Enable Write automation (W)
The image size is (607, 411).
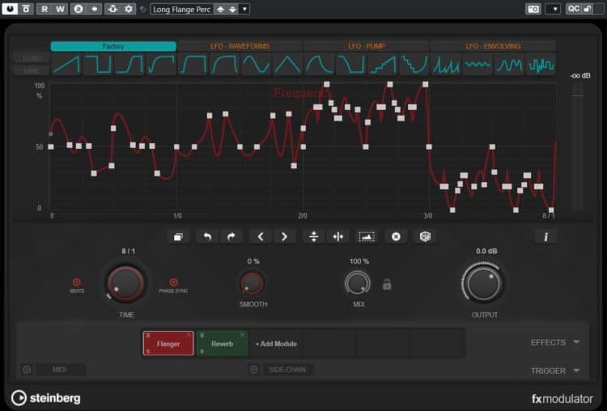[x=60, y=9]
